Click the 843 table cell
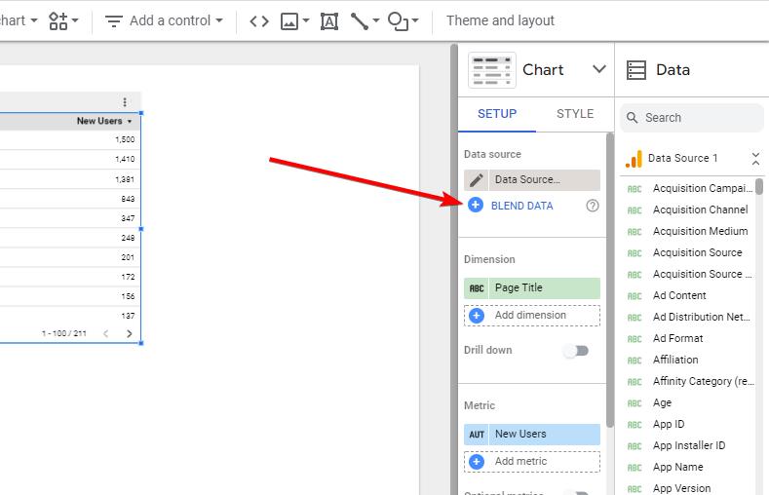Image resolution: width=769 pixels, height=495 pixels. 128,199
